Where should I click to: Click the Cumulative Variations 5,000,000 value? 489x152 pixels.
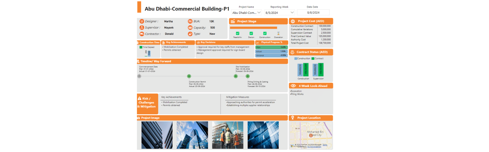[326, 29]
